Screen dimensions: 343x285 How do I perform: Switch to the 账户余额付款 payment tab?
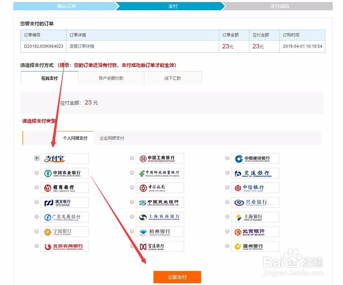[111, 78]
